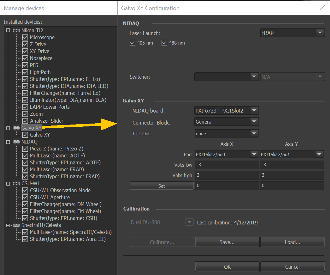Click the Nikon Ti2 device link icon

pos(16,31)
